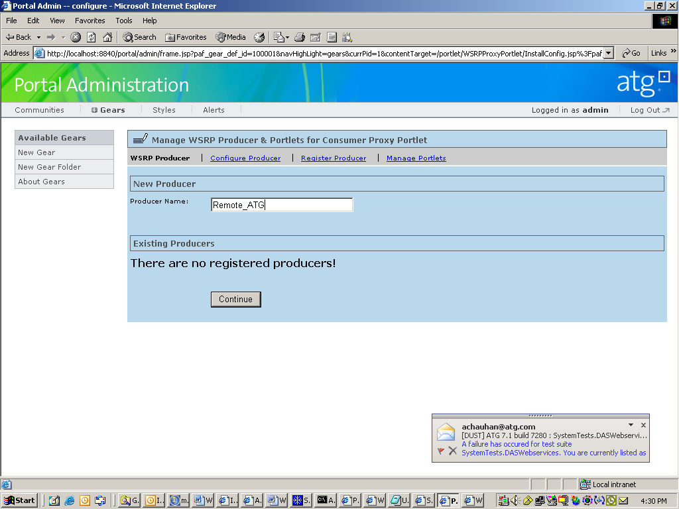Open the Forward history dropdown arrow

63,37
